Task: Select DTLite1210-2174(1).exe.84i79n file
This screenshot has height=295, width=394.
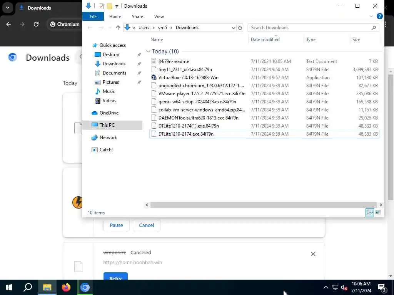Action: coord(264,126)
